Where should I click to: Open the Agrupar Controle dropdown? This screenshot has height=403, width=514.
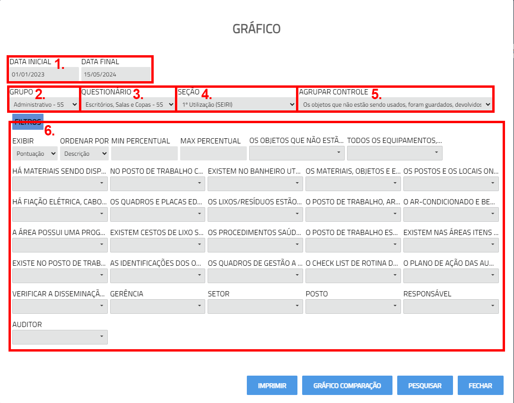click(395, 104)
